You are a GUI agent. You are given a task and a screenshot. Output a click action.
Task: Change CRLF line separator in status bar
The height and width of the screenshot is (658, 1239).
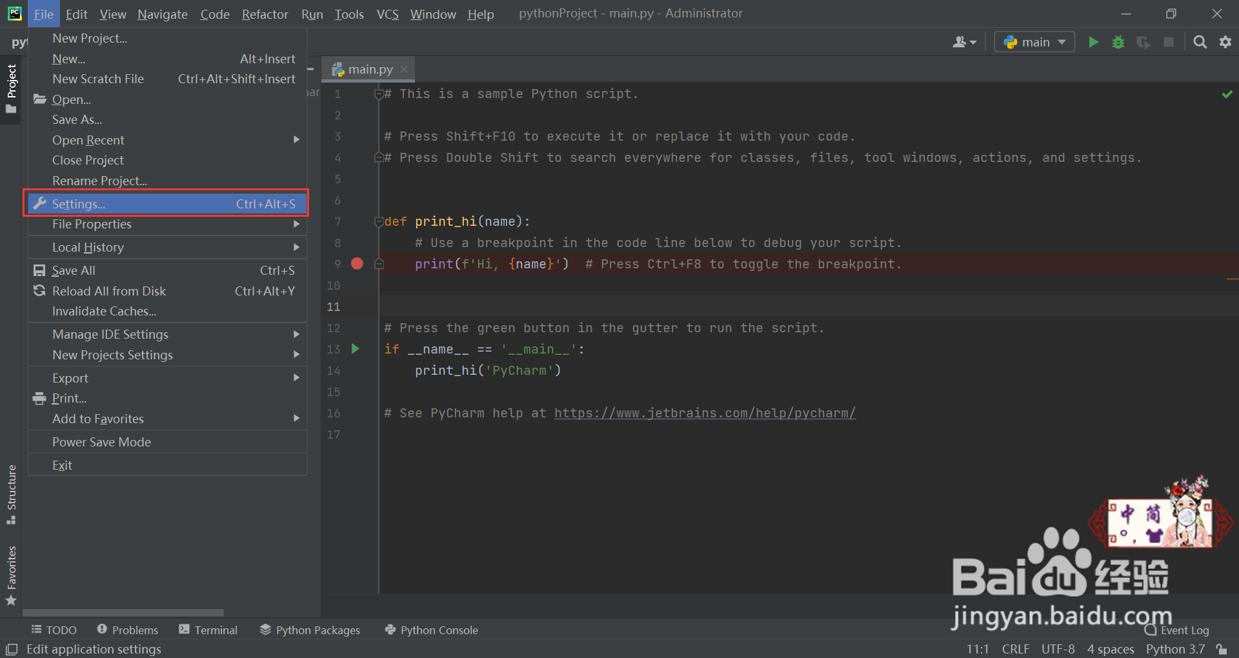pyautogui.click(x=1016, y=649)
